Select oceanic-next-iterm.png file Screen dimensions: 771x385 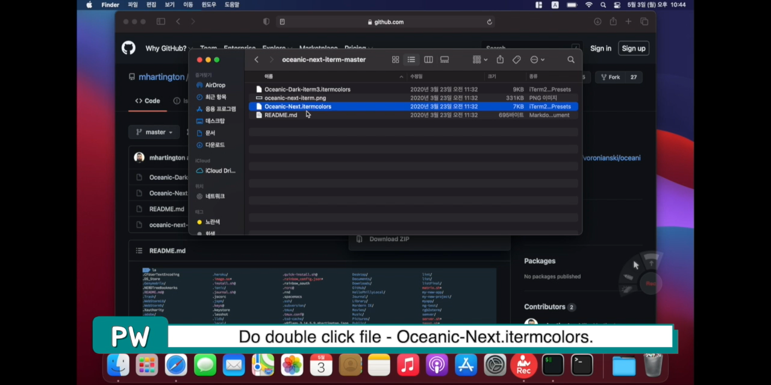pos(413,97)
